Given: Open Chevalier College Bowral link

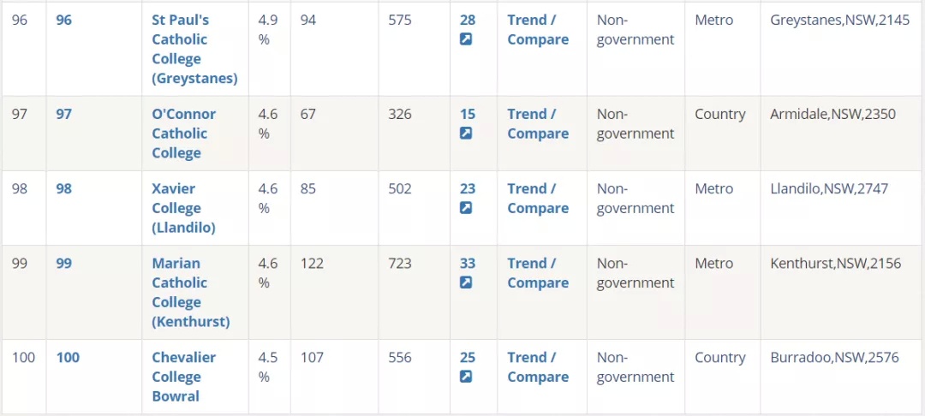Looking at the screenshot, I should click(x=184, y=377).
